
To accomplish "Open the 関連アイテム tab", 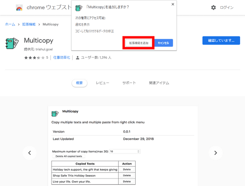I will pos(159,83).
